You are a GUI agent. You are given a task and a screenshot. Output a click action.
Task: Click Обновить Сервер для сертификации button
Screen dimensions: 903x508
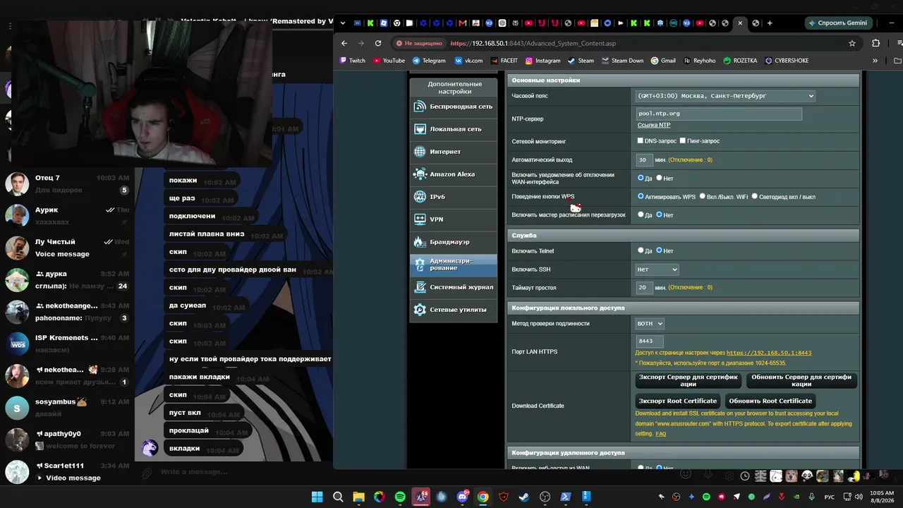(801, 381)
